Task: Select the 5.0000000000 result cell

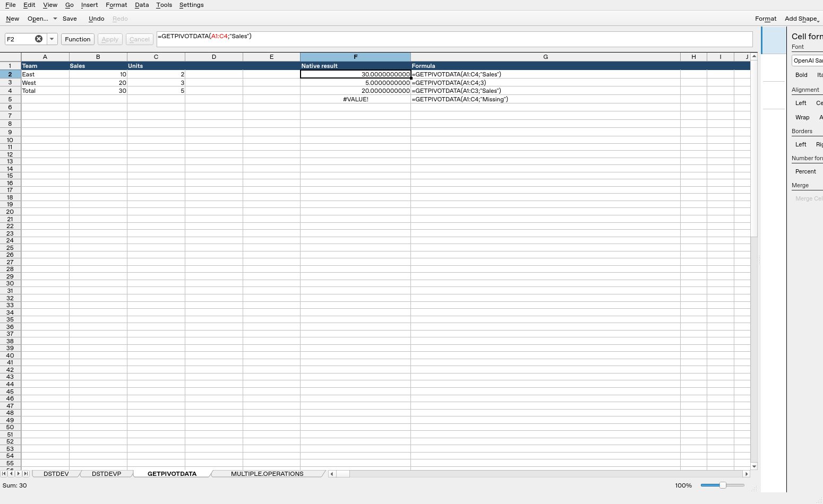Action: coord(356,83)
